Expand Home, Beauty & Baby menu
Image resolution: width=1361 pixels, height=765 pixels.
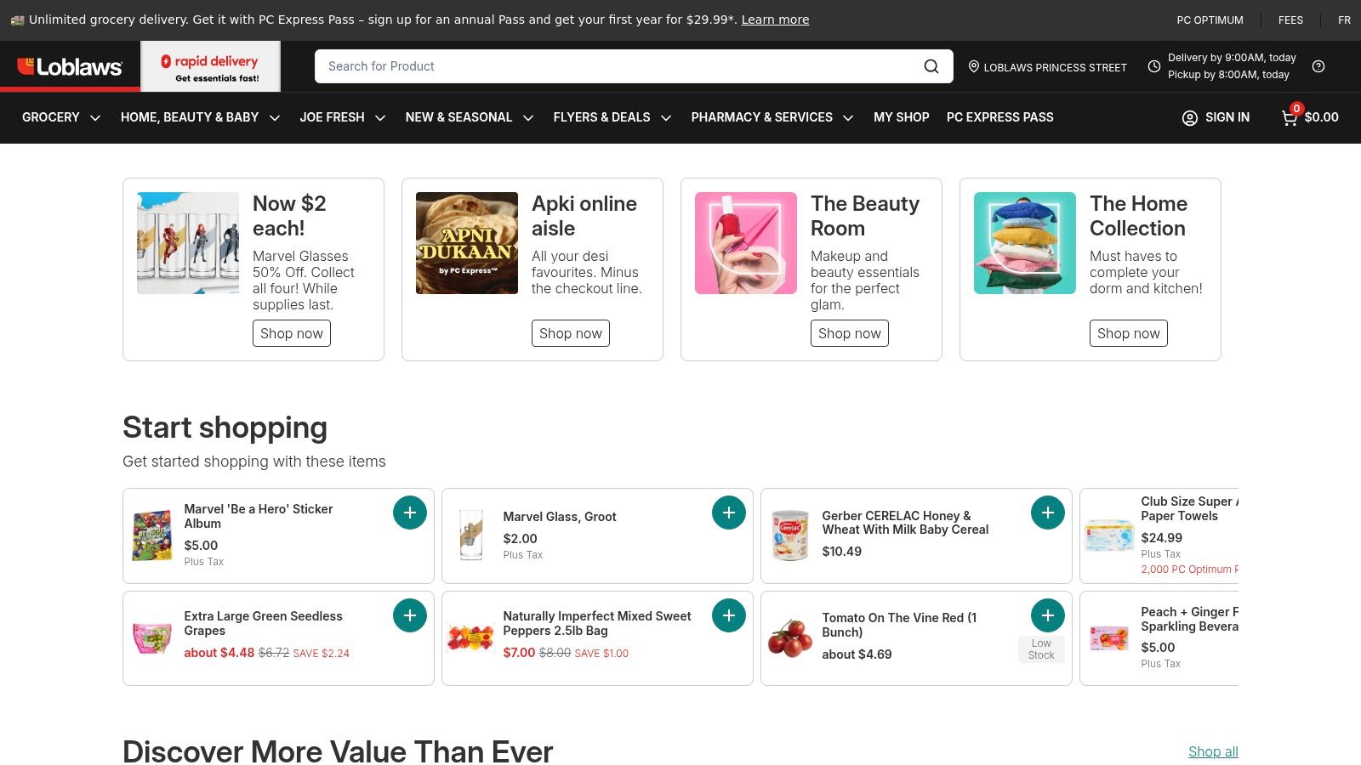(x=200, y=117)
